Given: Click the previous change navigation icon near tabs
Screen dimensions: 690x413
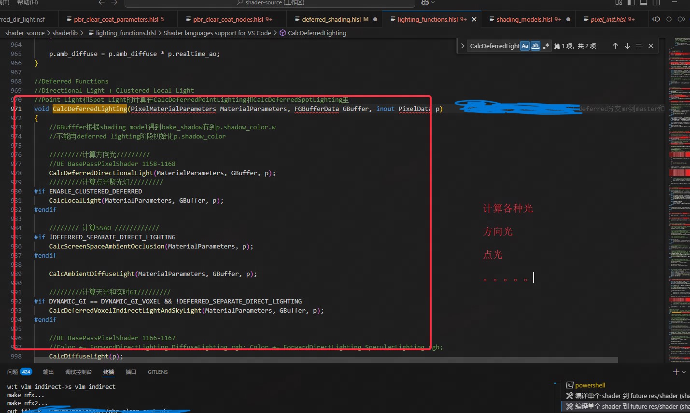Looking at the screenshot, I should pos(657,19).
